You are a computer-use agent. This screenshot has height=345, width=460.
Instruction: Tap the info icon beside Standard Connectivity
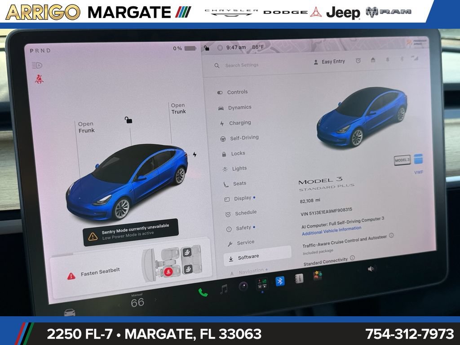coord(352,258)
